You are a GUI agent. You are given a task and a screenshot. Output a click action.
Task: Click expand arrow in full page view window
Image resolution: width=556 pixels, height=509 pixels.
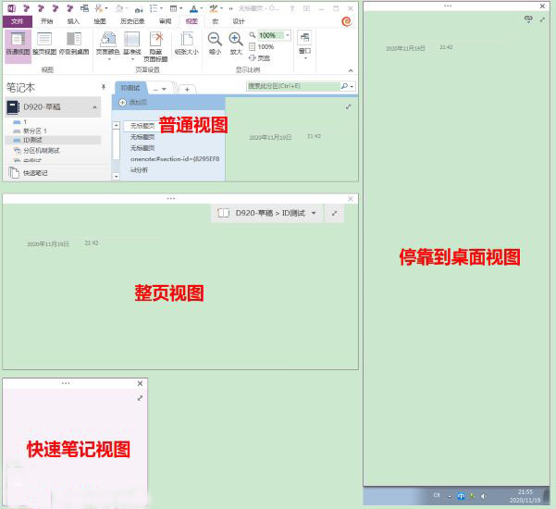point(334,213)
